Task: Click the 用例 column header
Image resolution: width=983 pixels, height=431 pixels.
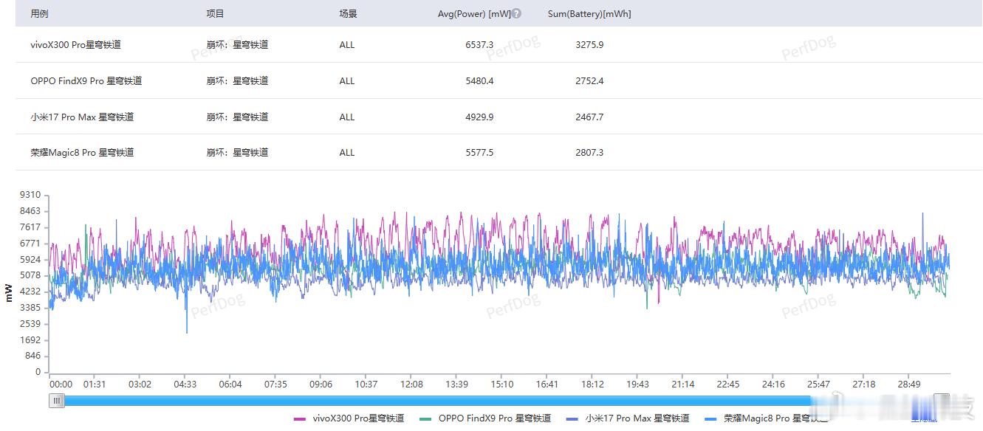Action: click(40, 13)
